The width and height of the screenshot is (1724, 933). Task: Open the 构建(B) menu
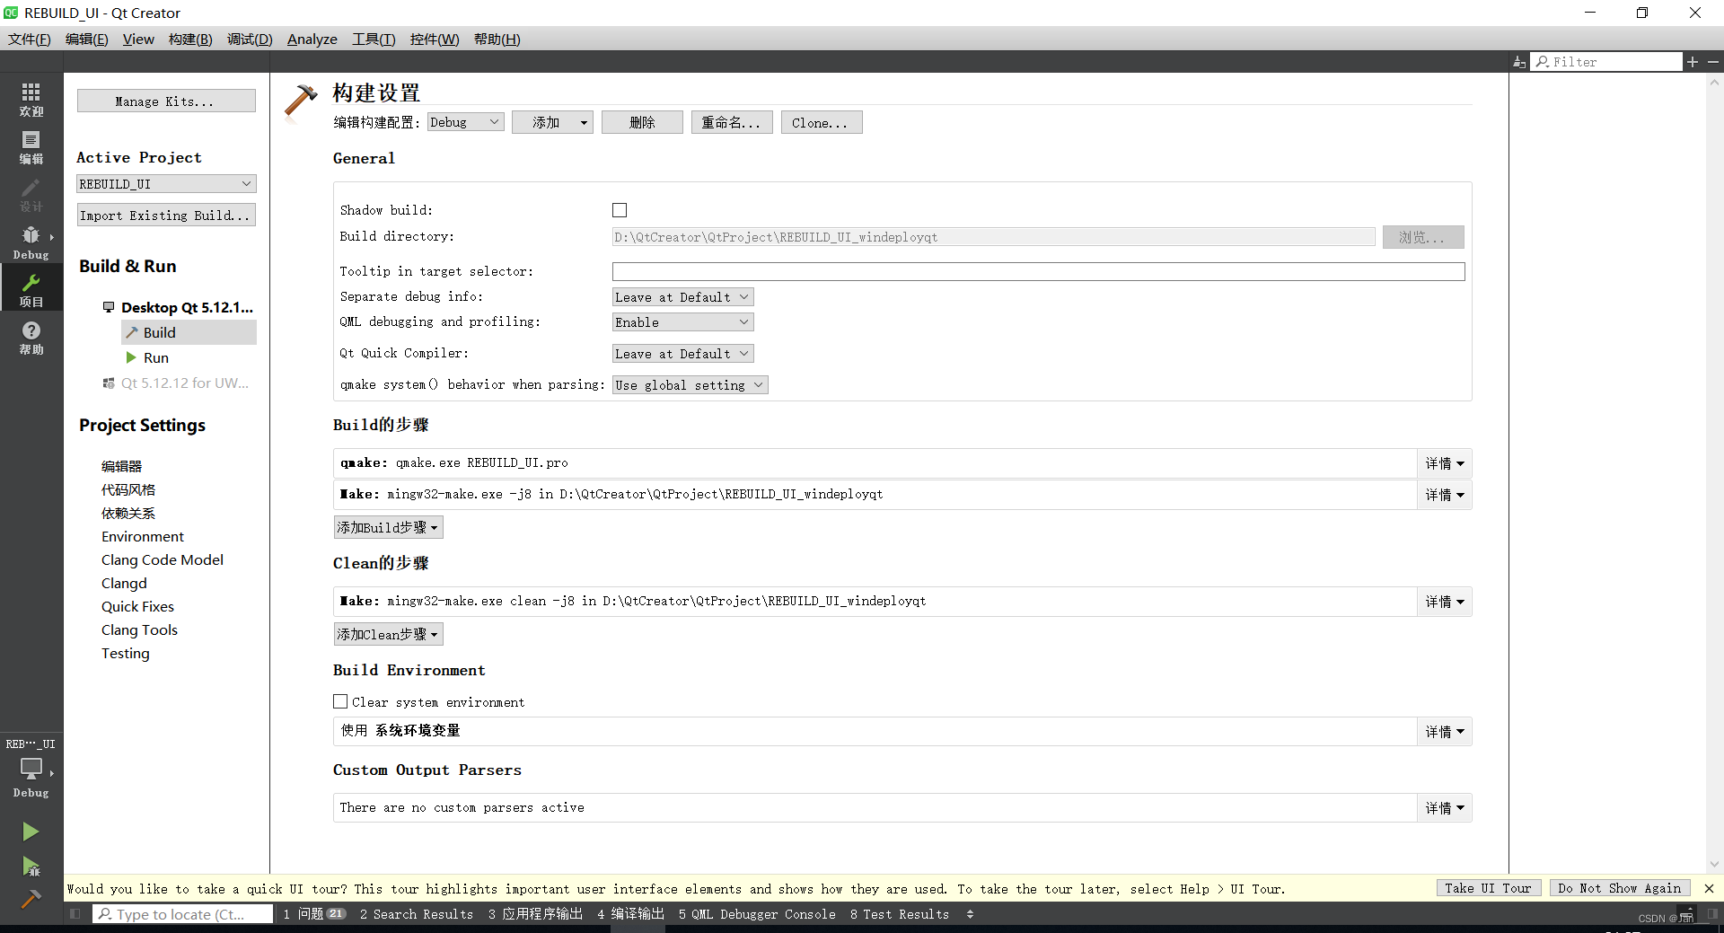pos(190,39)
